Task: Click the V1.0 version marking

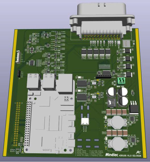Action: pyautogui.click(x=129, y=156)
